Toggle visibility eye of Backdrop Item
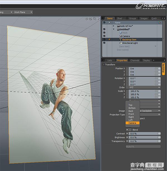 click(x=104, y=39)
